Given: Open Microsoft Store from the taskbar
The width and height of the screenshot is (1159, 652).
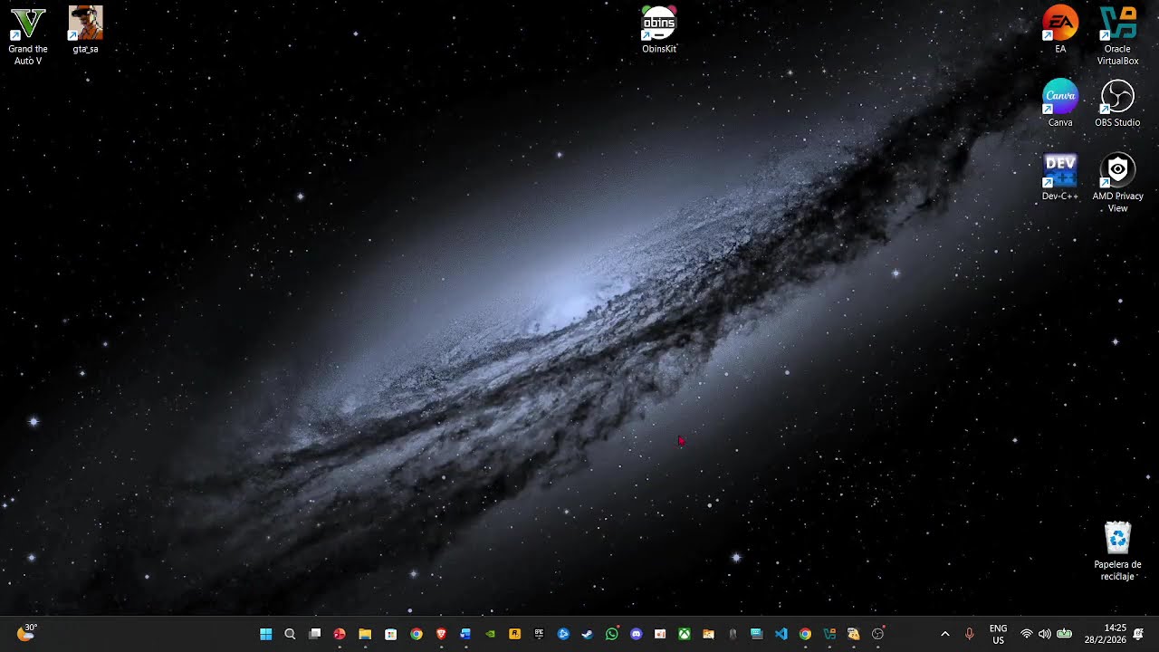Looking at the screenshot, I should point(390,634).
